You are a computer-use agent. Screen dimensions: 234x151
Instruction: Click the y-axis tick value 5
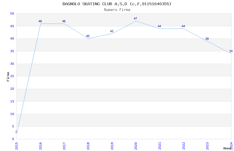[13, 127]
